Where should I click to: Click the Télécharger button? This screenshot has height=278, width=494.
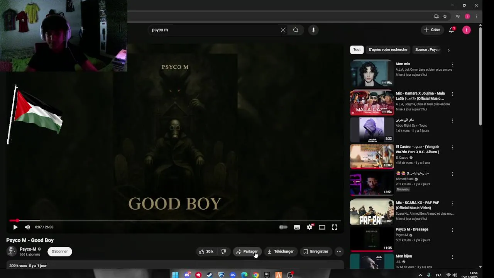click(281, 251)
